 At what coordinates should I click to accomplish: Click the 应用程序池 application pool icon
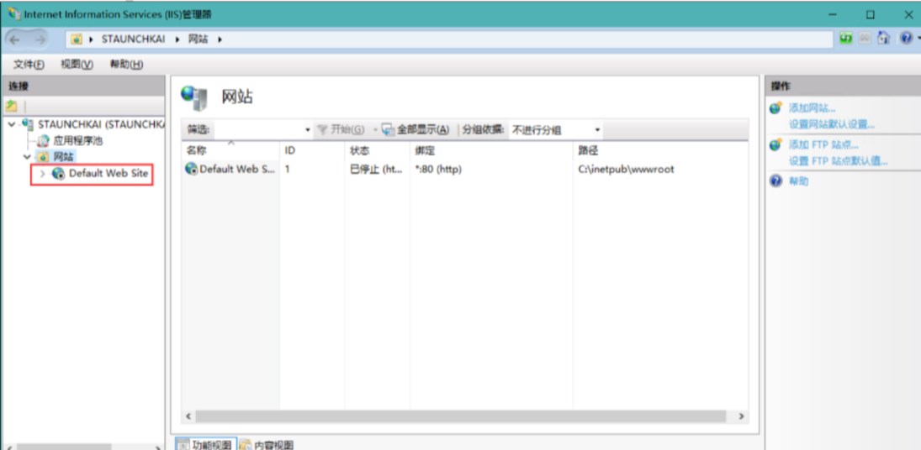pos(44,141)
